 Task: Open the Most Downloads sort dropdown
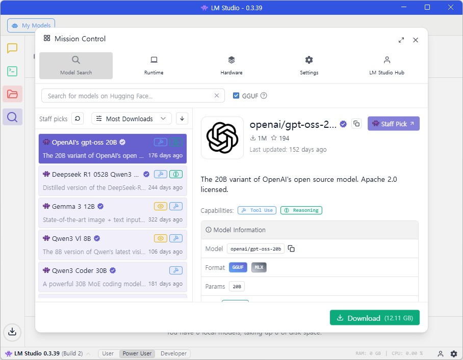coord(132,119)
